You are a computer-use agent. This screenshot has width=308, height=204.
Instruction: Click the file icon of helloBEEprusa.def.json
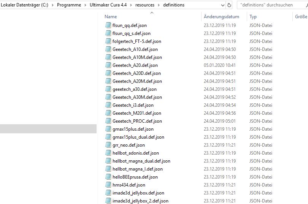pyautogui.click(x=108, y=177)
